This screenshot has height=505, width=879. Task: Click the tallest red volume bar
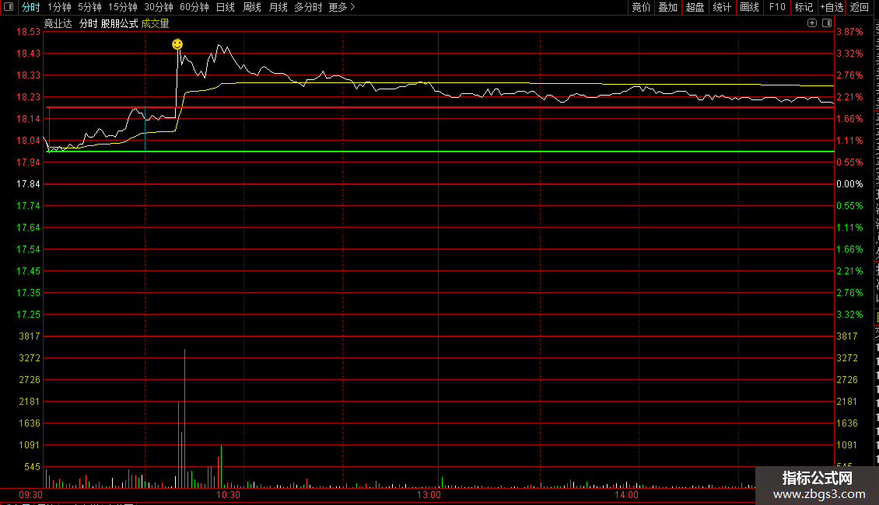tap(184, 418)
